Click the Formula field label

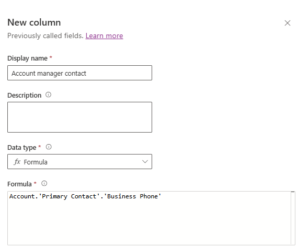pos(19,184)
